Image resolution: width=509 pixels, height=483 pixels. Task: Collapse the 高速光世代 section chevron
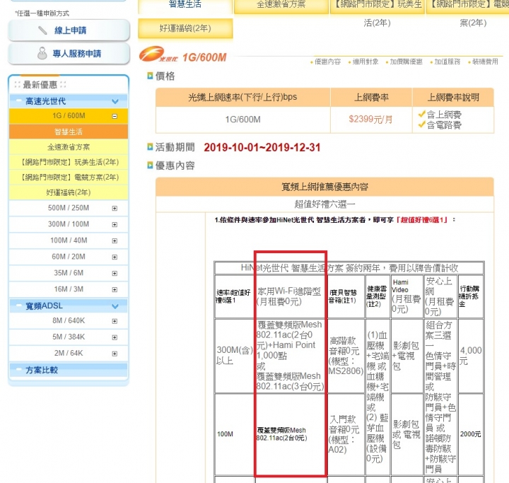(x=115, y=101)
